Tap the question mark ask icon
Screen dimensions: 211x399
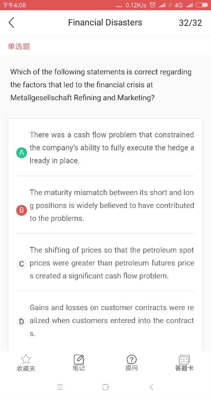pyautogui.click(x=131, y=359)
